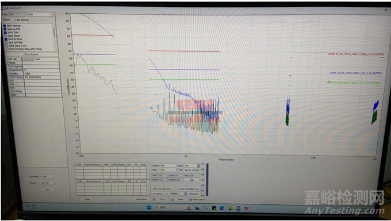Image resolution: width=391 pixels, height=221 pixels.
Task: Click the printer icon on Save button
Action: coord(172,200)
